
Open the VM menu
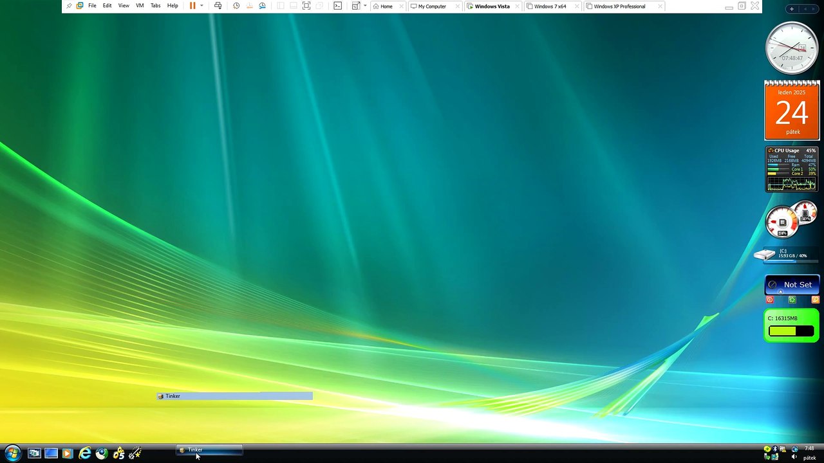point(140,6)
